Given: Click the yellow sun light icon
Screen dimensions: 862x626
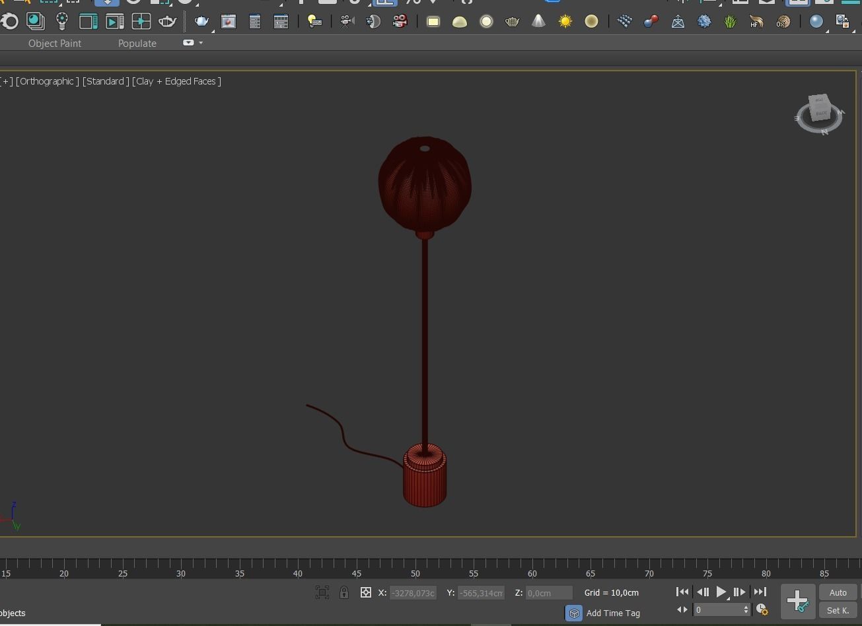Looking at the screenshot, I should [x=565, y=22].
